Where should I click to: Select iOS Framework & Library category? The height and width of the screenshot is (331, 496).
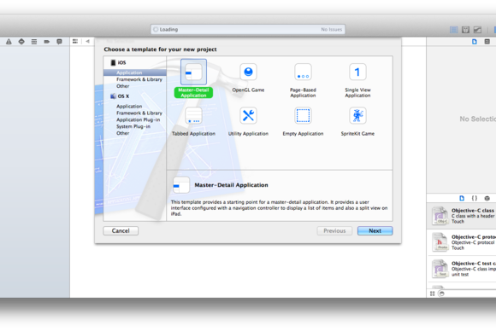(x=139, y=79)
